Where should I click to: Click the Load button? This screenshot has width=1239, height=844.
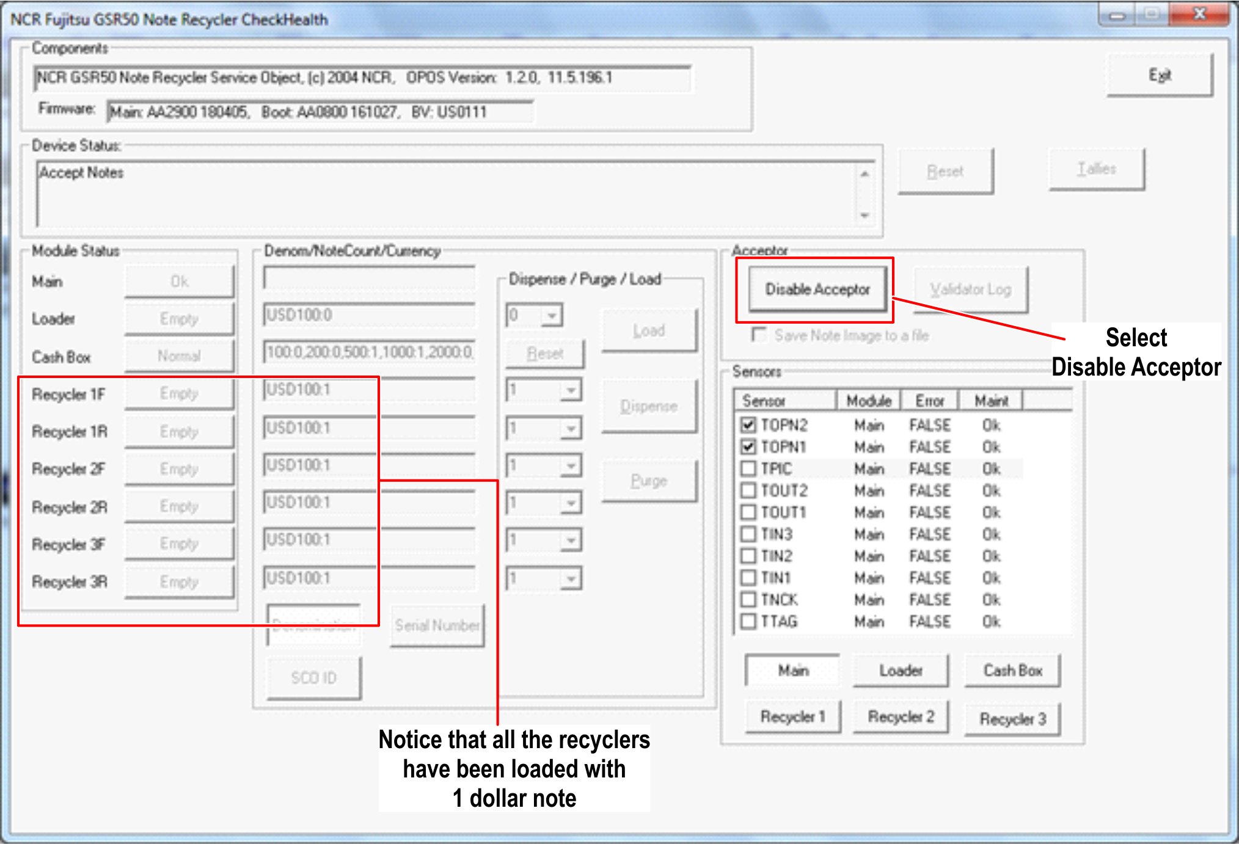point(649,330)
